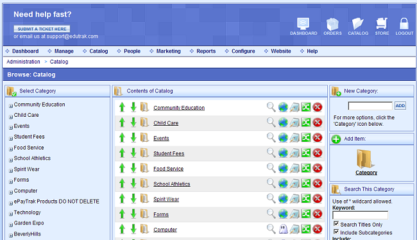417x240 pixels.
Task: Move Forms down with green arrow
Action: [x=133, y=214]
